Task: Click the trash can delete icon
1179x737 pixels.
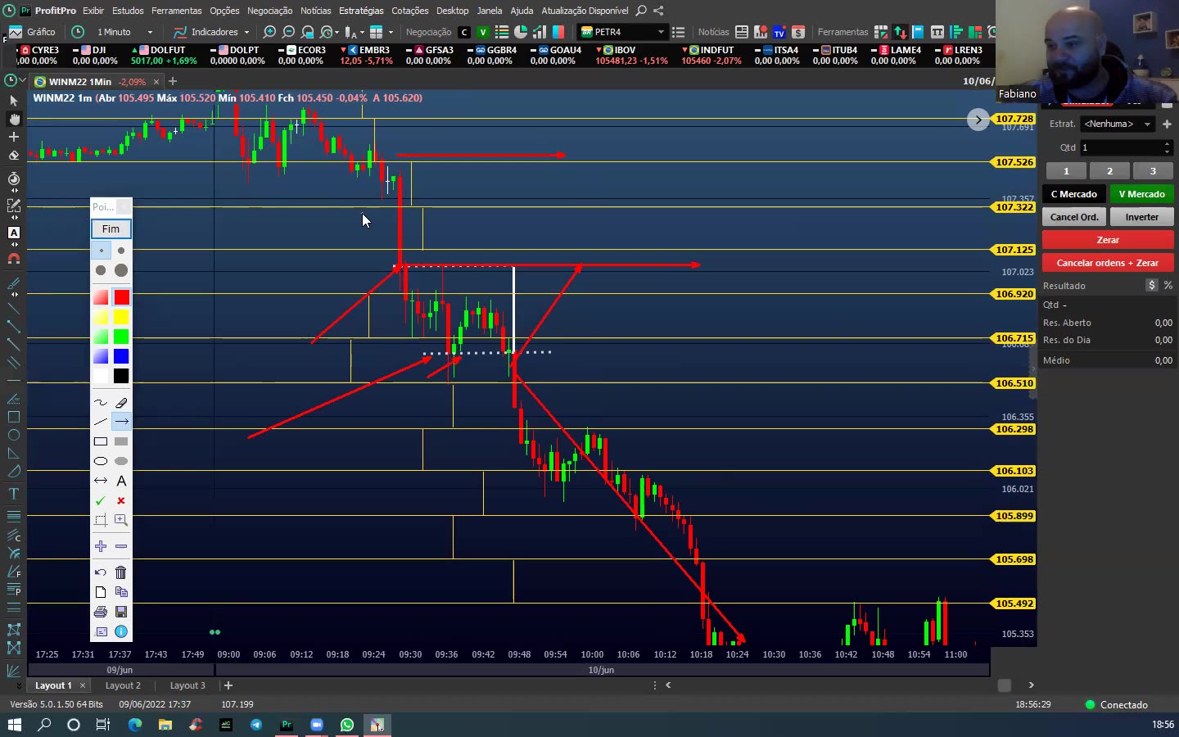Action: [x=121, y=572]
